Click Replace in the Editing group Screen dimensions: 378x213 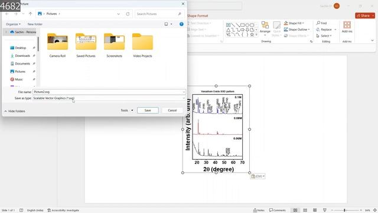326,29
